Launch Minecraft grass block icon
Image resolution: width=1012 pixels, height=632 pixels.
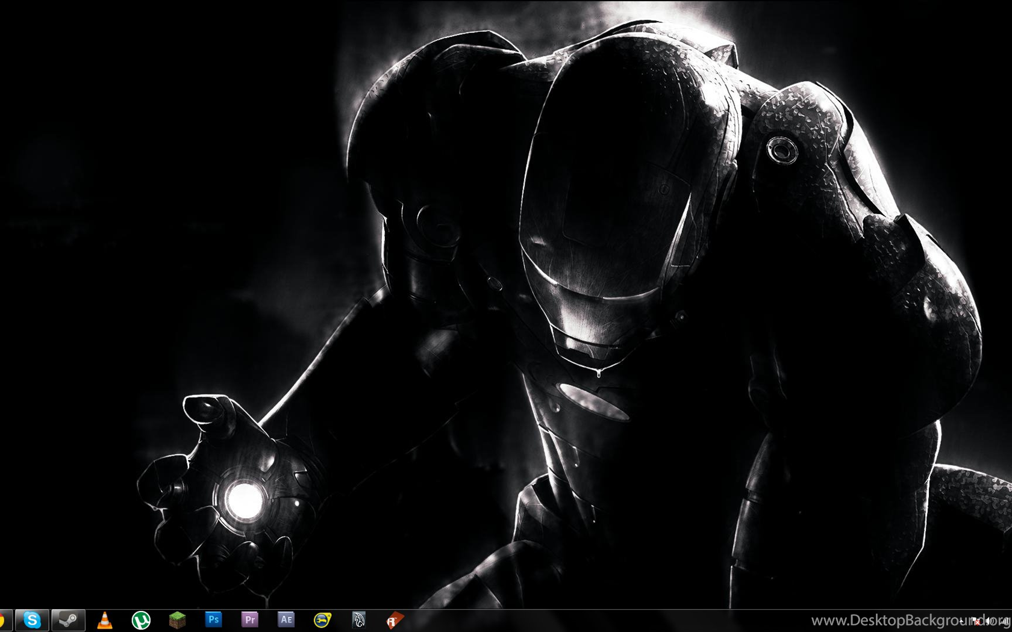coord(177,620)
